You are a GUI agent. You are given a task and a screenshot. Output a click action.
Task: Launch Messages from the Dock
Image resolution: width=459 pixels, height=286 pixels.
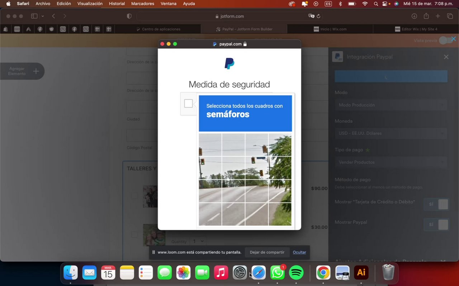(x=165, y=273)
